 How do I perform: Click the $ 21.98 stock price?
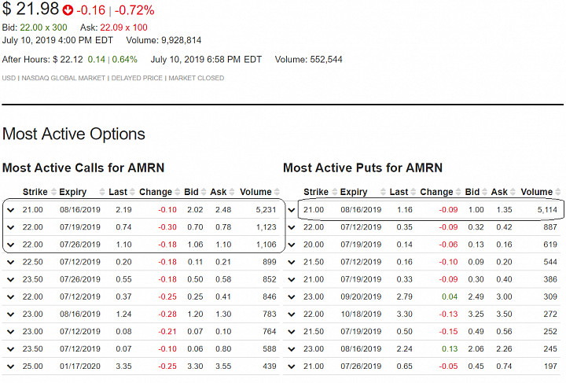click(31, 9)
